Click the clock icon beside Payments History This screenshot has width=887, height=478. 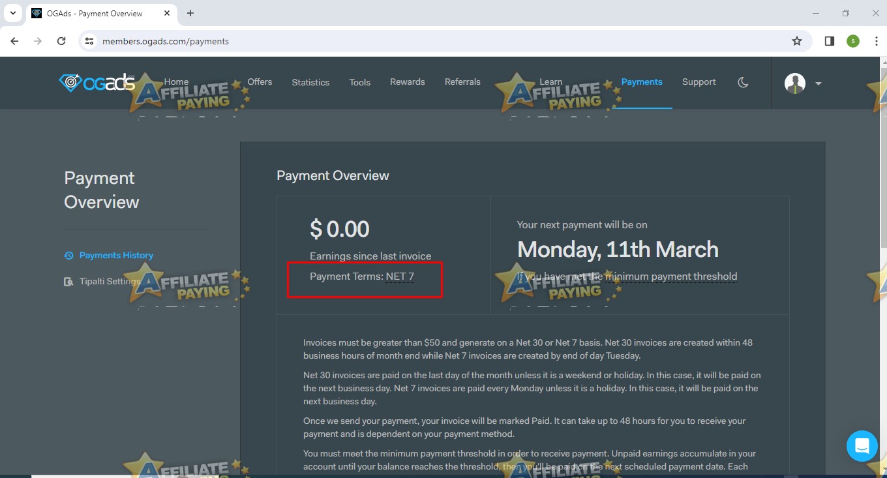pos(68,255)
